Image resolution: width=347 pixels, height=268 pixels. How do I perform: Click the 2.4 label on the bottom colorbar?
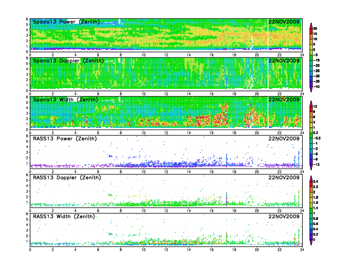(x=315, y=181)
